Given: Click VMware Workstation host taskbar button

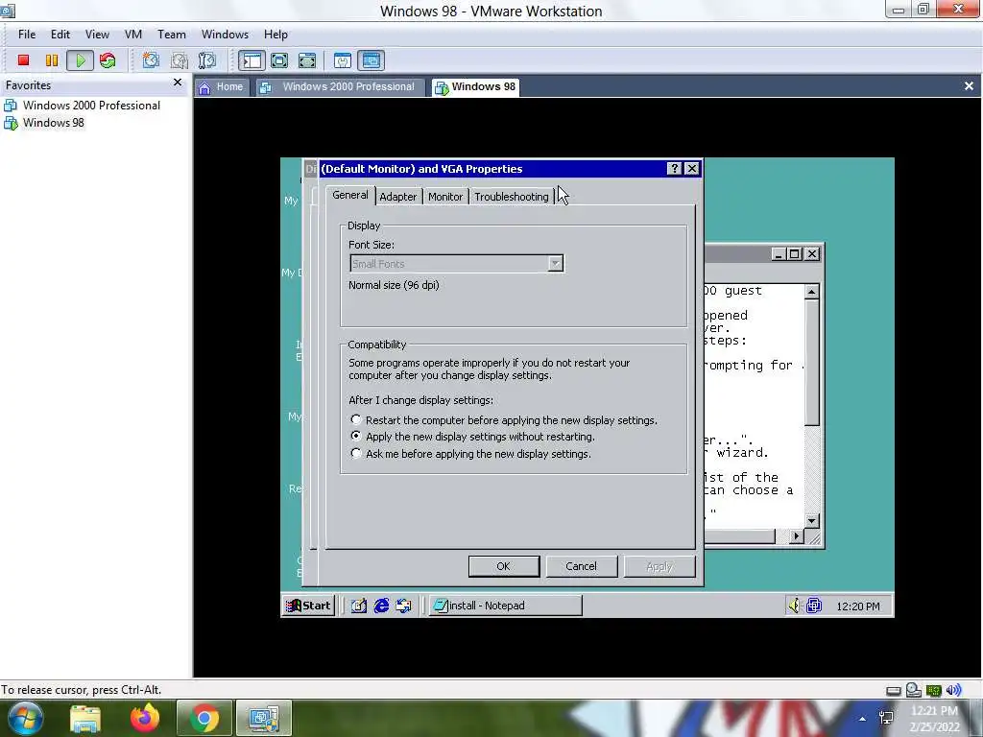Looking at the screenshot, I should [x=264, y=718].
